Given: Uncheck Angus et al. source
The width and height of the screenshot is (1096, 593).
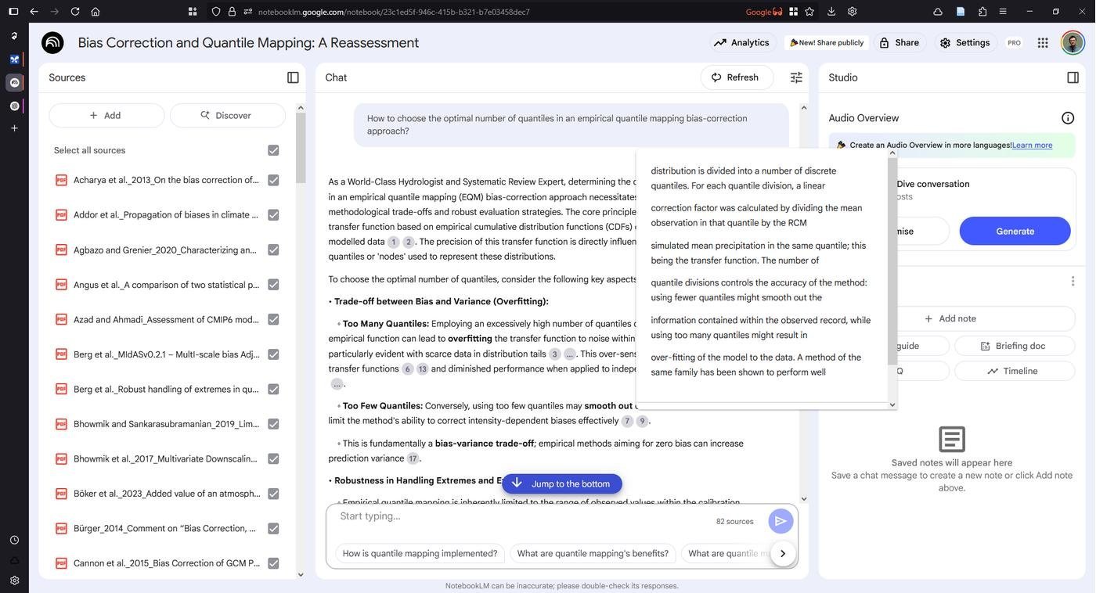Looking at the screenshot, I should point(273,285).
